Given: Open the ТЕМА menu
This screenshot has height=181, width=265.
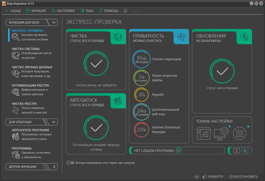Looking at the screenshot, I should [x=87, y=11].
